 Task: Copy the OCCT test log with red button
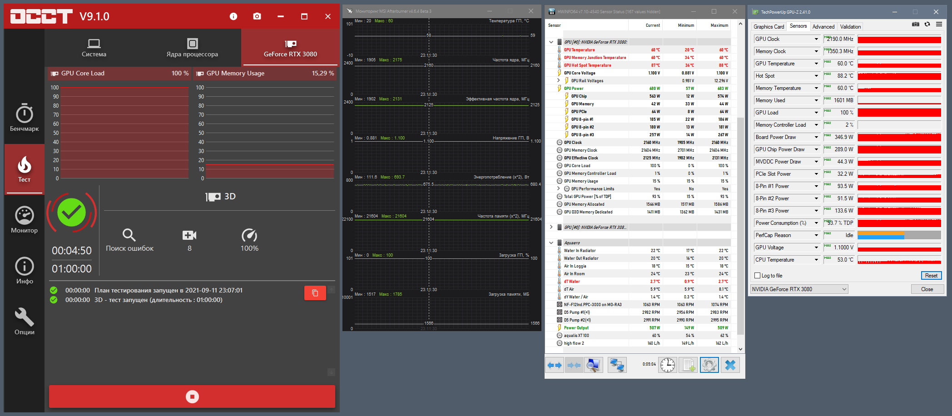pyautogui.click(x=315, y=293)
